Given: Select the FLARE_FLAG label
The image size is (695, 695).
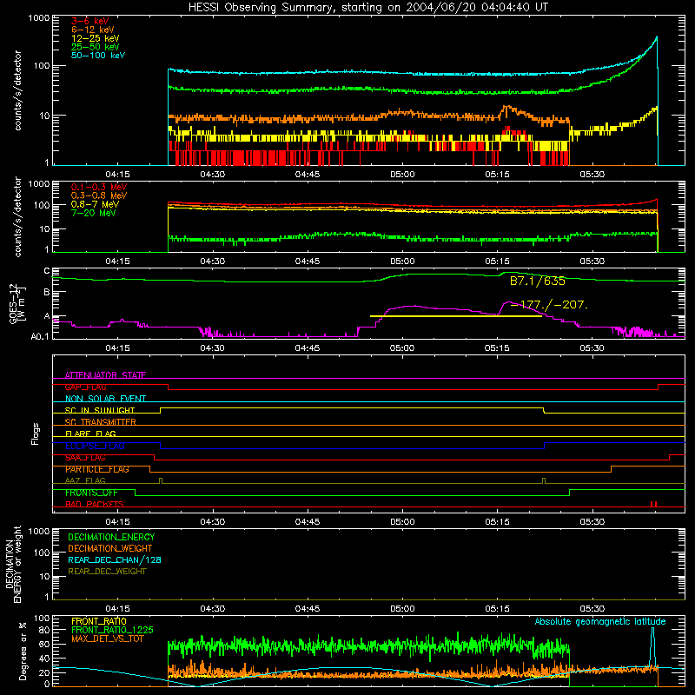Looking at the screenshot, I should [x=90, y=434].
